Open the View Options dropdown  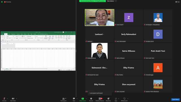point(111,1)
